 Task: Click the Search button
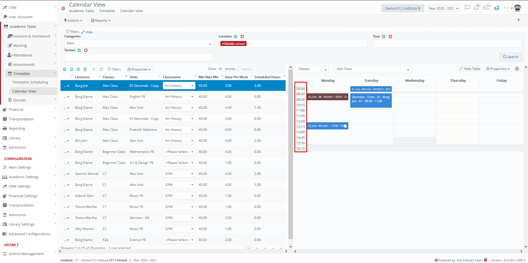click(x=510, y=57)
